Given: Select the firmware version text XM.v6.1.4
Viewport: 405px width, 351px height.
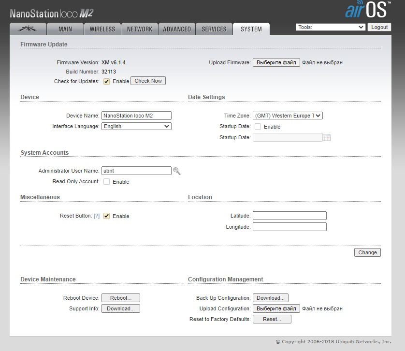Looking at the screenshot, I should (x=114, y=62).
